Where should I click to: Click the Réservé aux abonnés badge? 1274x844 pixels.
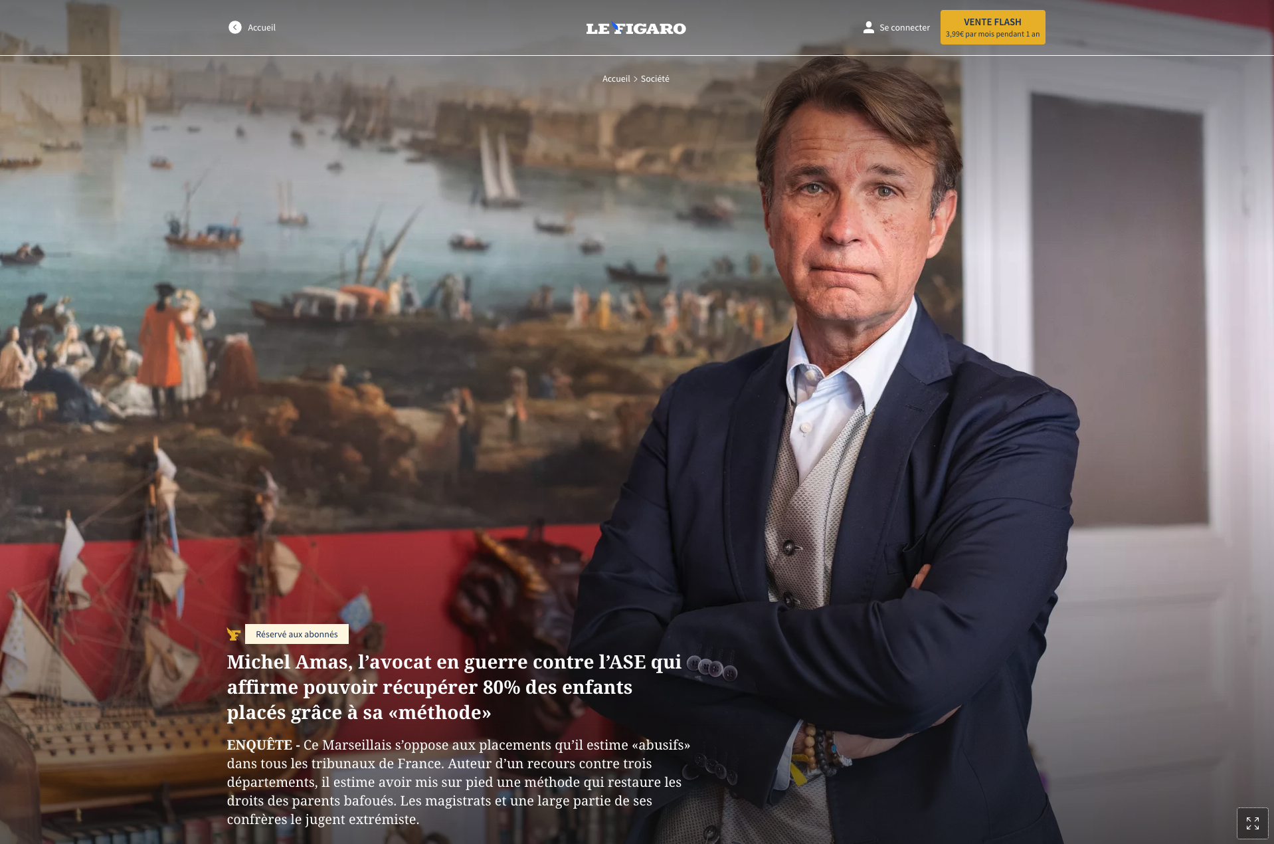tap(297, 634)
